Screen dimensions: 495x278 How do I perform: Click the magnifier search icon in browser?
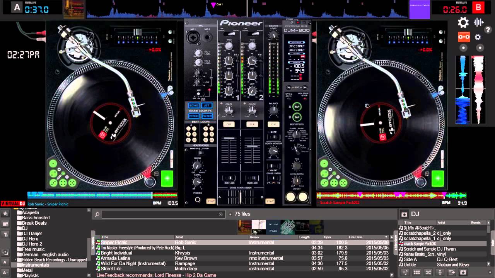97,214
